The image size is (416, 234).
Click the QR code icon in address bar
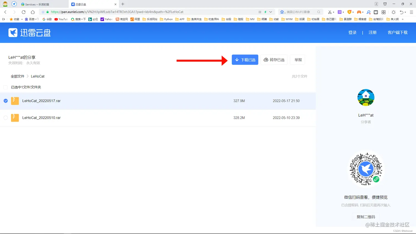pos(260,12)
